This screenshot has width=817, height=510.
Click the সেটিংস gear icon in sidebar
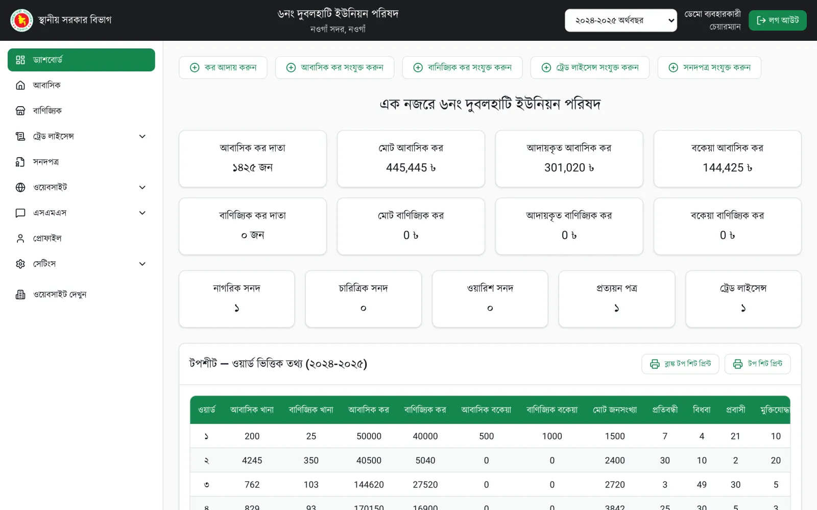tap(20, 264)
